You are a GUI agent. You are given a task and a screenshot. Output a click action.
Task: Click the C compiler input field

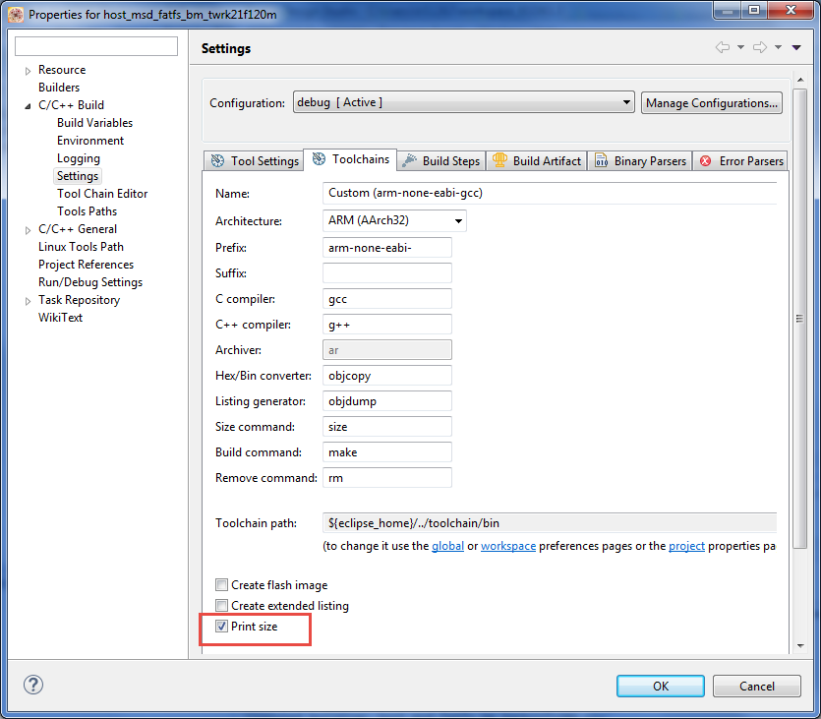coord(387,298)
